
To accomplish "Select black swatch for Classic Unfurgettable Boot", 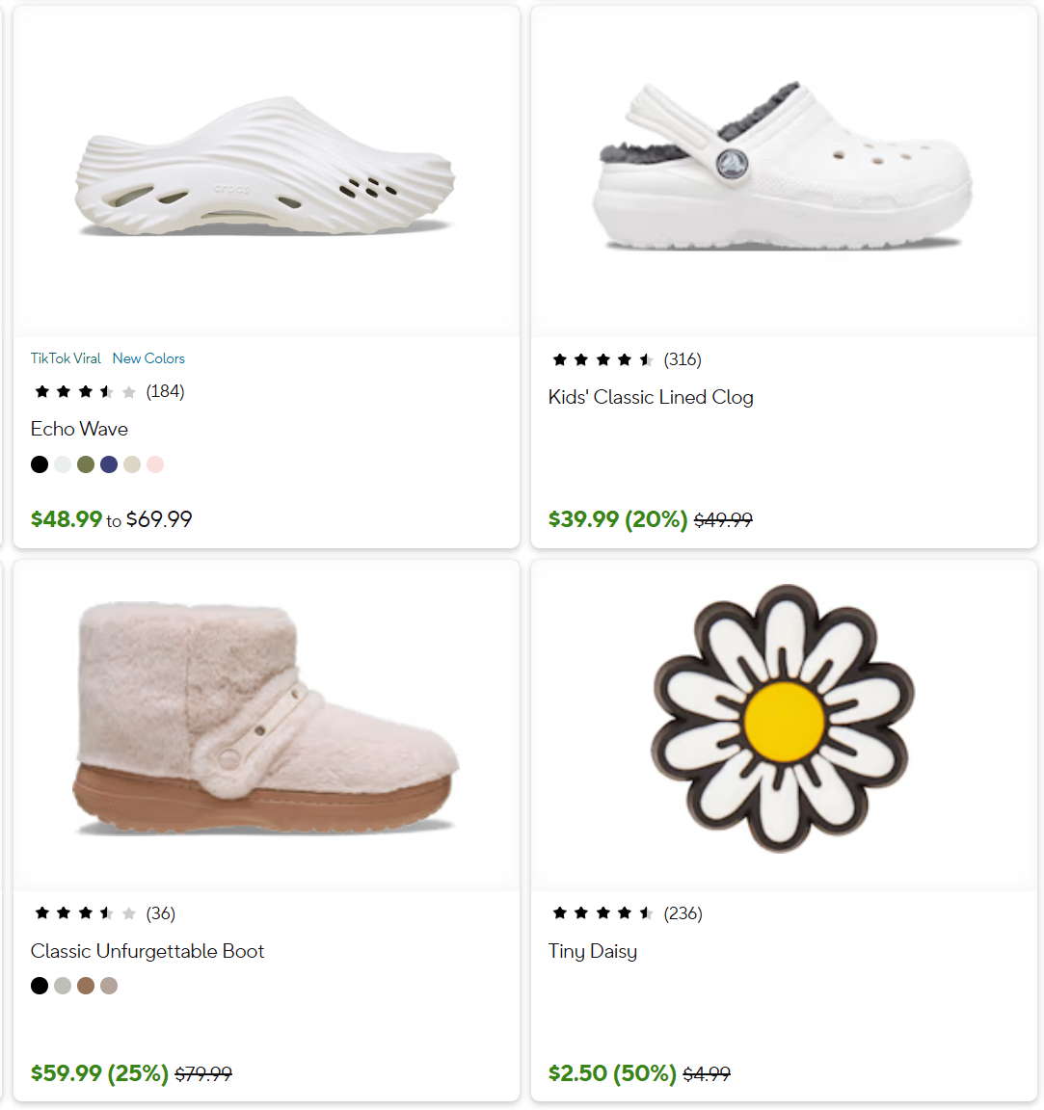I will (40, 986).
